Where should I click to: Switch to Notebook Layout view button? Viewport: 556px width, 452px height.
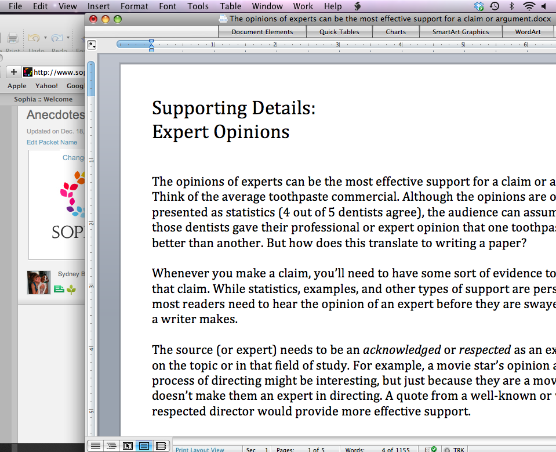[161, 446]
